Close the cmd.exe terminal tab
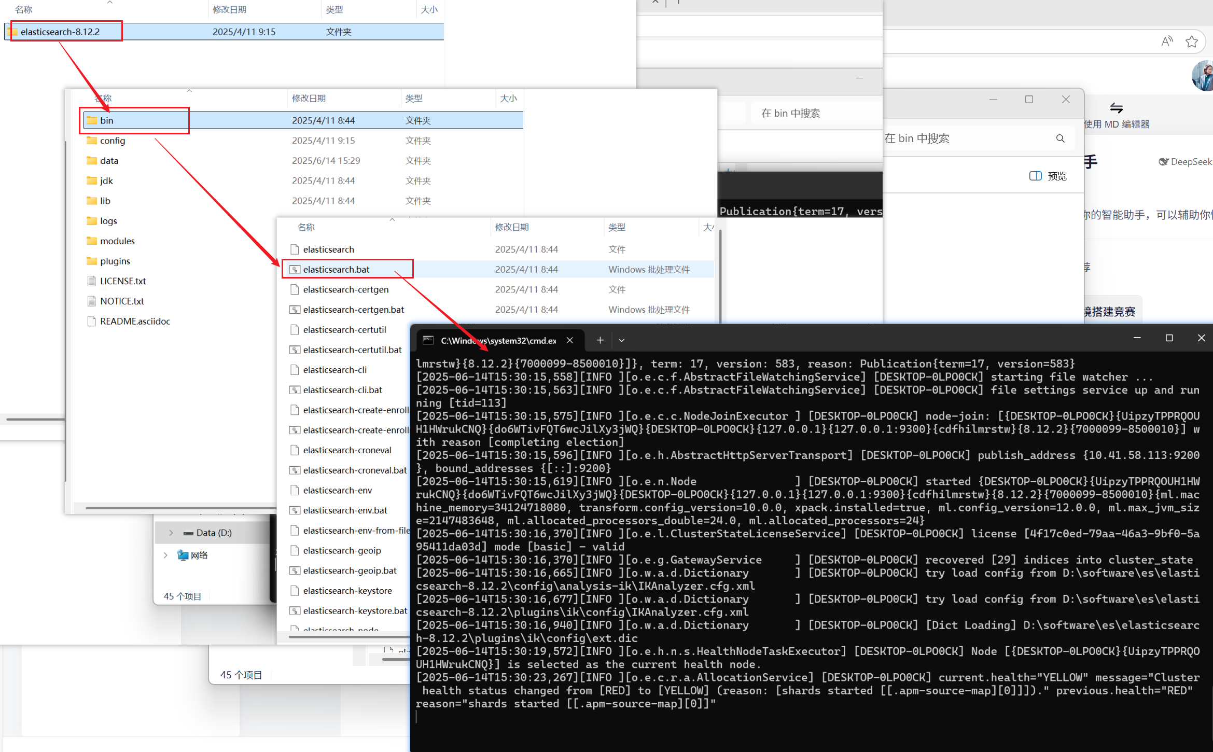The image size is (1213, 752). point(570,340)
